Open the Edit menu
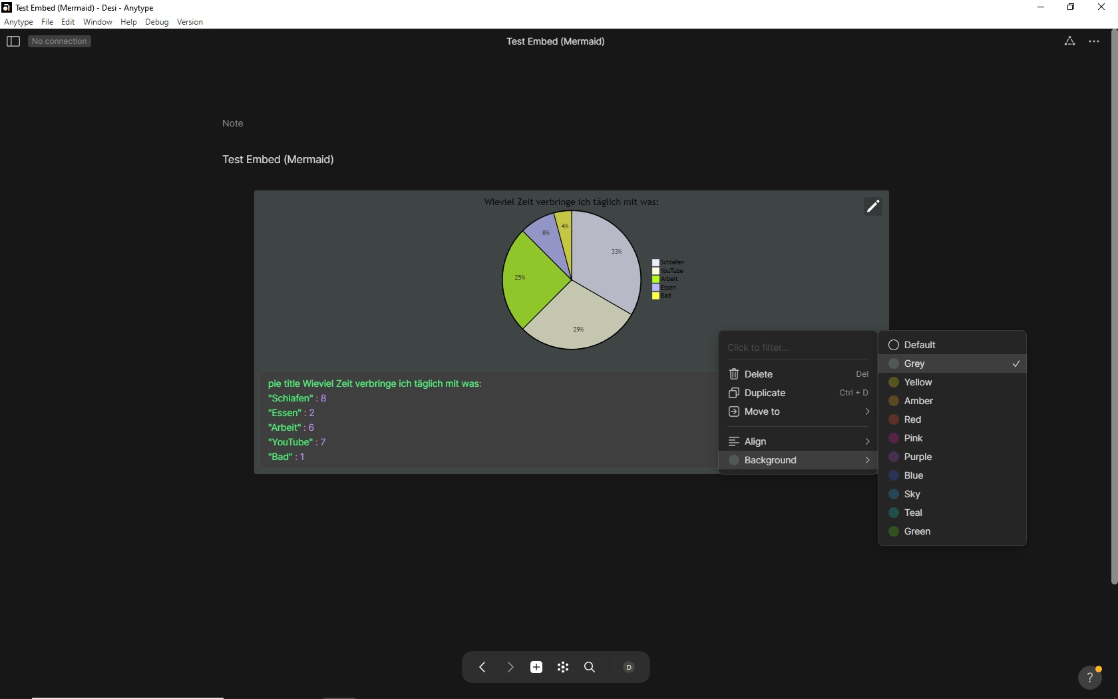This screenshot has height=699, width=1118. pos(68,22)
